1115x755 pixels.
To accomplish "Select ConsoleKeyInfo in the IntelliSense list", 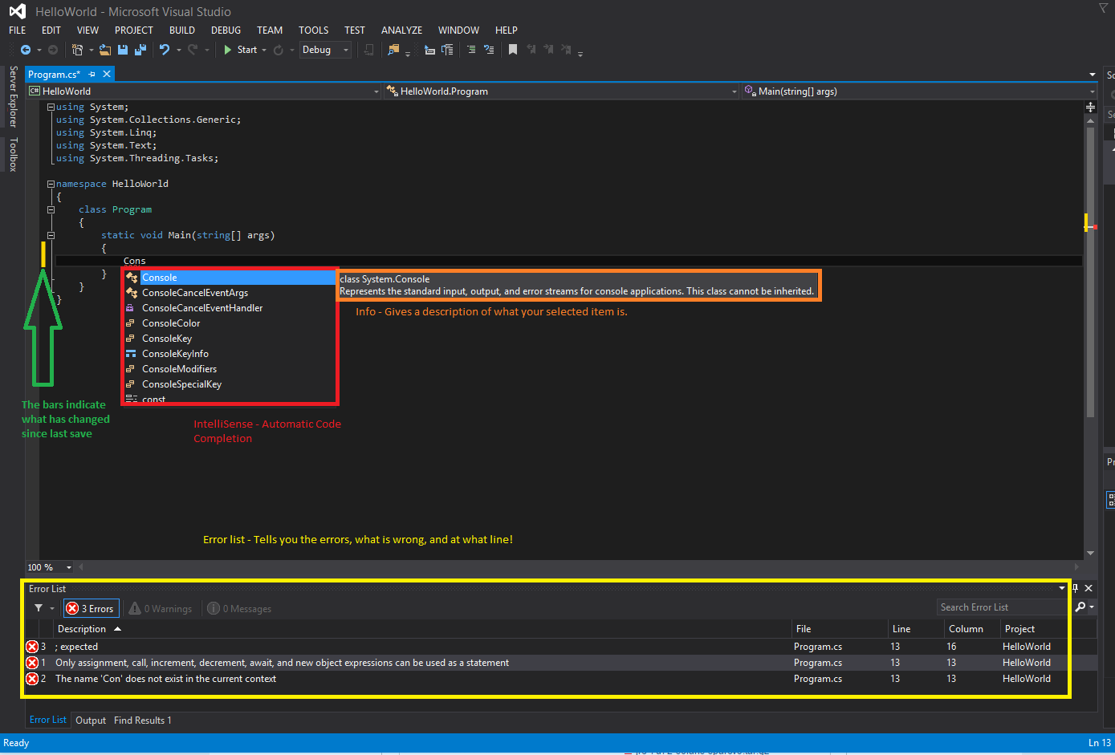I will point(230,354).
